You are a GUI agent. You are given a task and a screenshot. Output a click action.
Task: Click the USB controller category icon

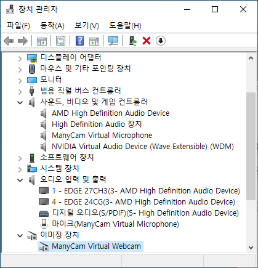tap(31, 91)
